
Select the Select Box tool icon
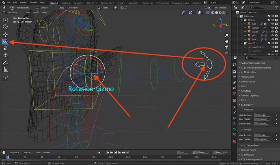click(x=5, y=20)
